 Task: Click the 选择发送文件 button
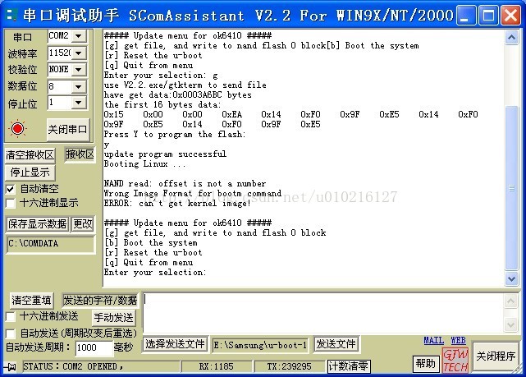pyautogui.click(x=175, y=344)
